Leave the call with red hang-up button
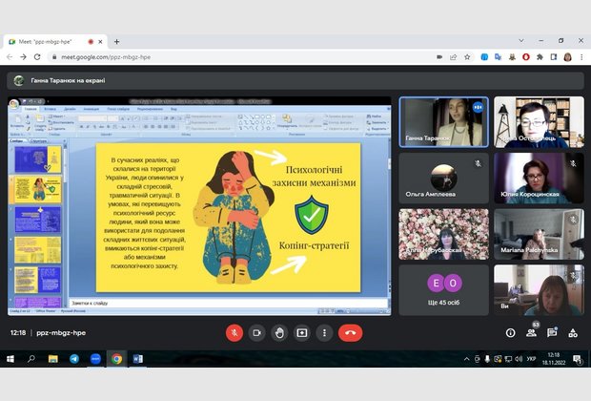Viewport: 591px width, 401px height. 350,332
